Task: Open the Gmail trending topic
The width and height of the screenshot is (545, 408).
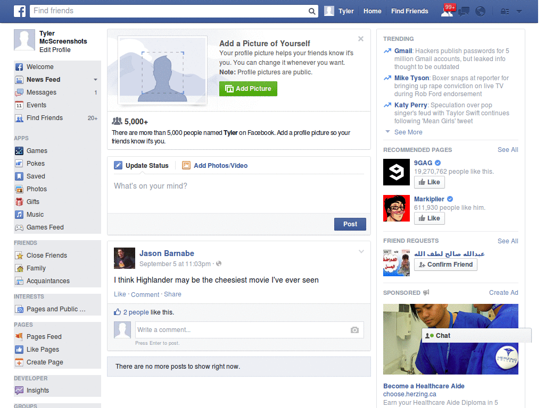Action: click(403, 51)
